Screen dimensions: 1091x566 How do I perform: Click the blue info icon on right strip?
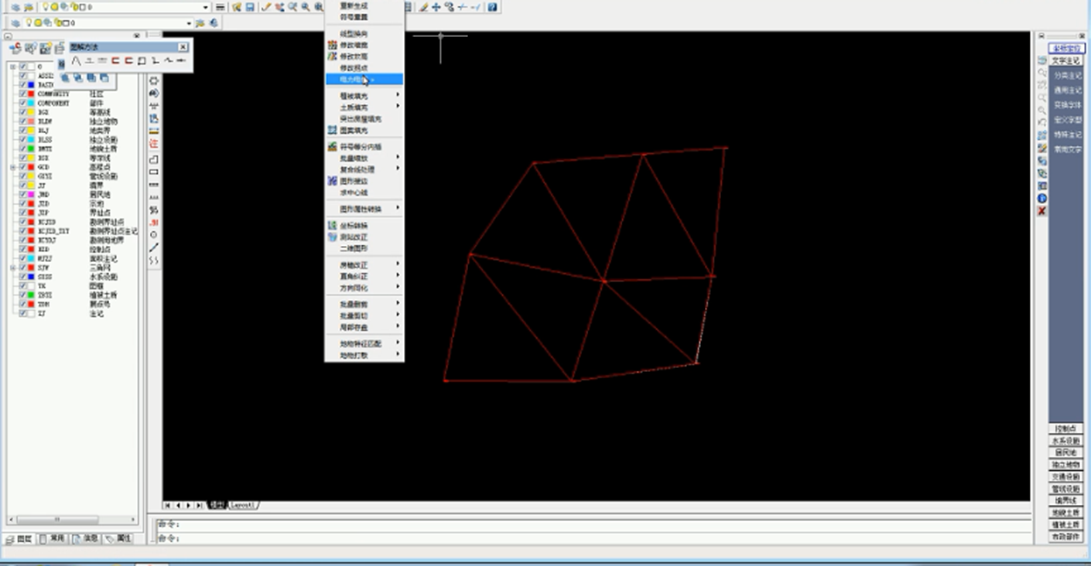[1042, 199]
